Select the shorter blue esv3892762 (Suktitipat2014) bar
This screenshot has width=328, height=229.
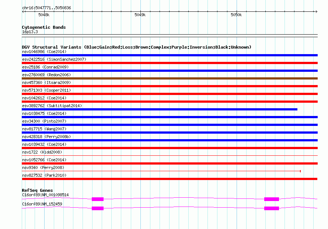[160, 109]
